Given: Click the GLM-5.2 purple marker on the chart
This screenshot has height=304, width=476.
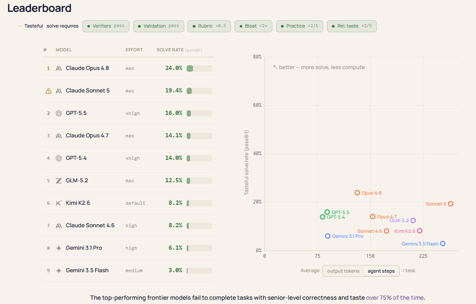Looking at the screenshot, I should pyautogui.click(x=413, y=220).
